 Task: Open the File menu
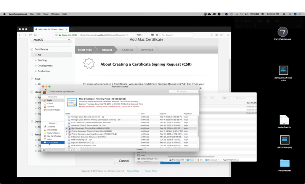(x=32, y=14)
